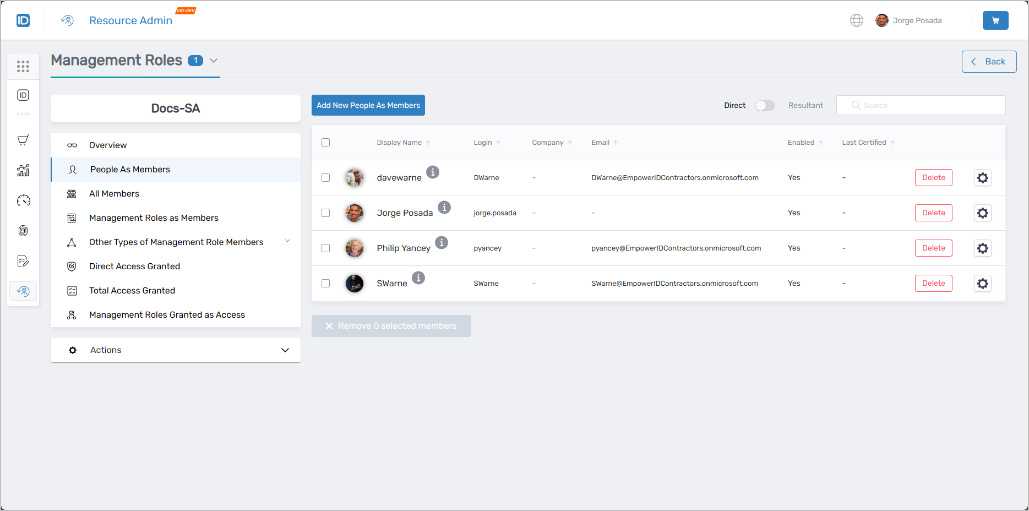Click the info icon next to davewarne
Image resolution: width=1029 pixels, height=511 pixels.
tap(433, 172)
